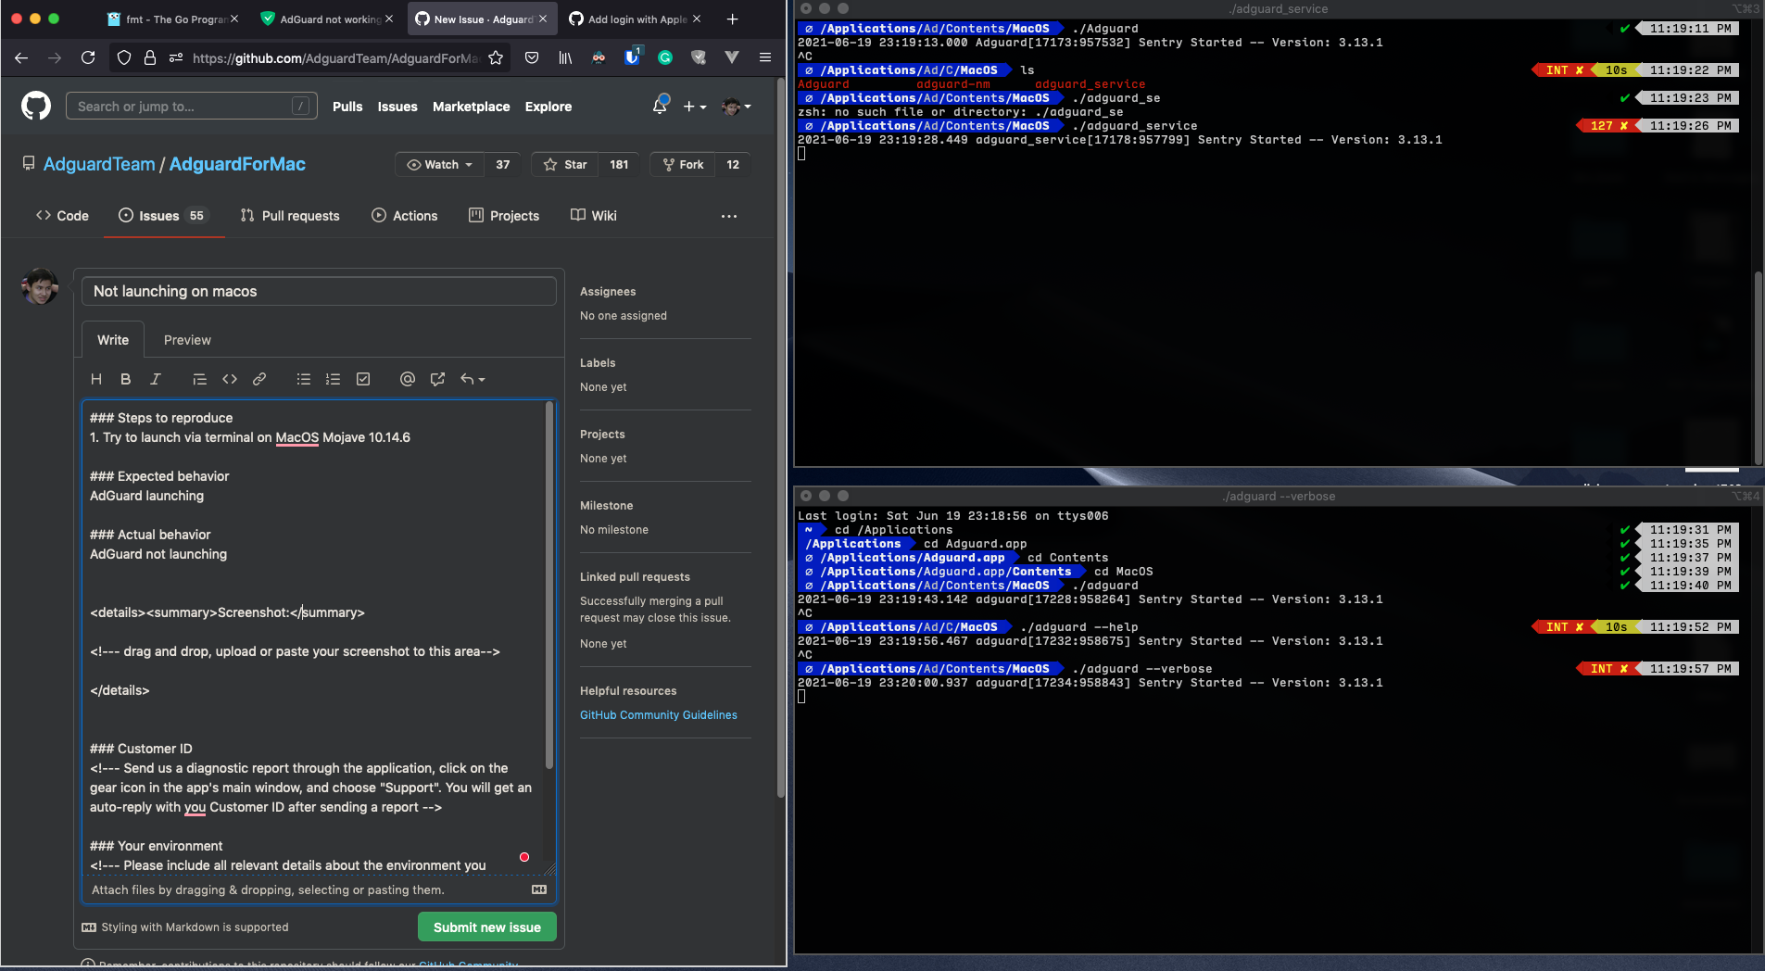Screen dimensions: 1765x971
Task: Add a task list with the checklist icon
Action: (362, 379)
